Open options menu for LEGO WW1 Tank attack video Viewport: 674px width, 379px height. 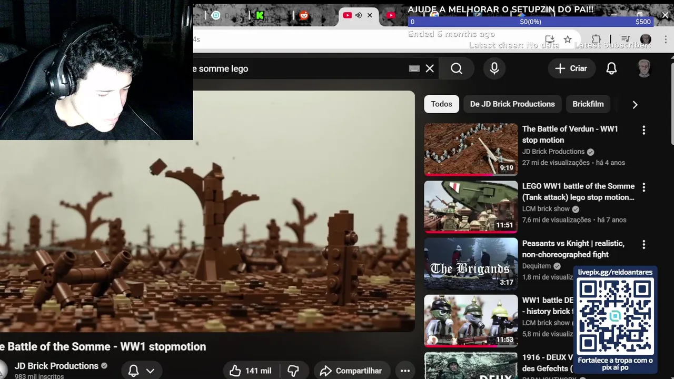click(x=643, y=187)
